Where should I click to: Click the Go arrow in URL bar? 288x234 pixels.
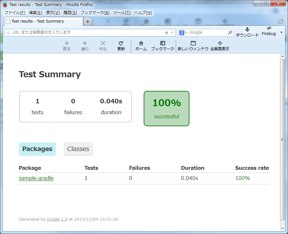(166, 33)
